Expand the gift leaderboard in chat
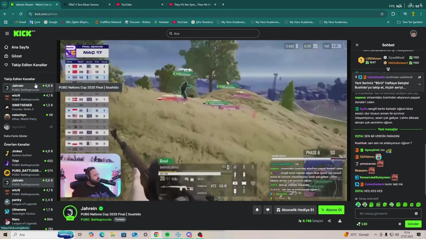Viewport: 426px width, 239px height. (388, 69)
